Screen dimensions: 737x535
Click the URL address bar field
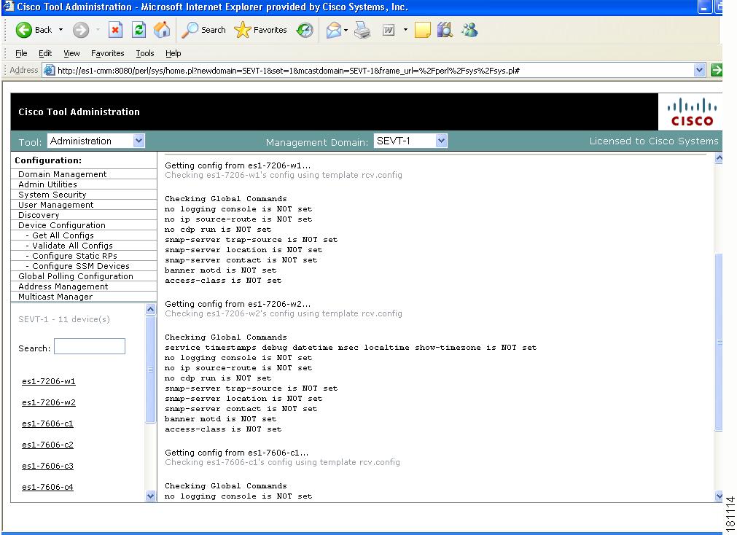coord(375,71)
